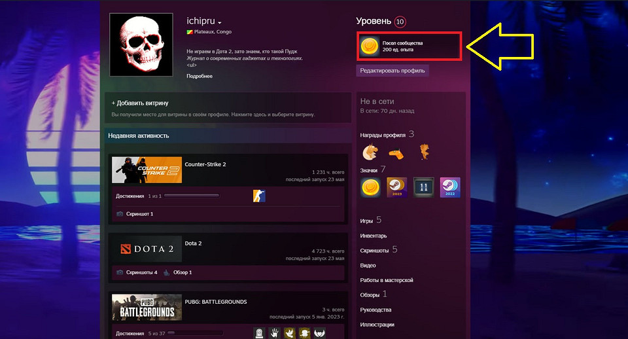Open the ichipru username dropdown arrow
This screenshot has height=339, width=628.
tap(220, 22)
